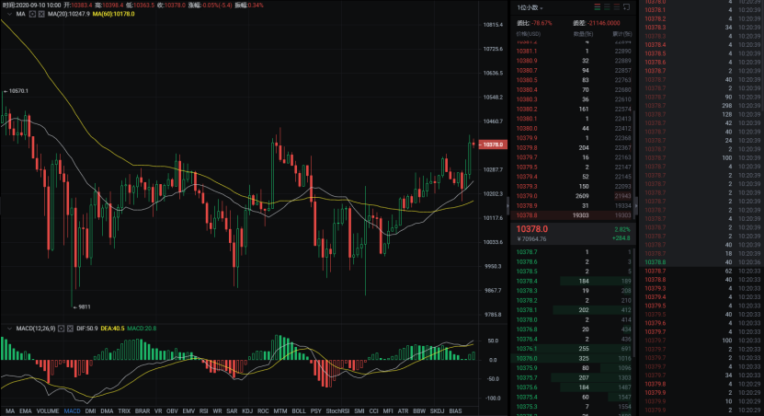
Task: Choose the CCI indicator
Action: pos(373,411)
